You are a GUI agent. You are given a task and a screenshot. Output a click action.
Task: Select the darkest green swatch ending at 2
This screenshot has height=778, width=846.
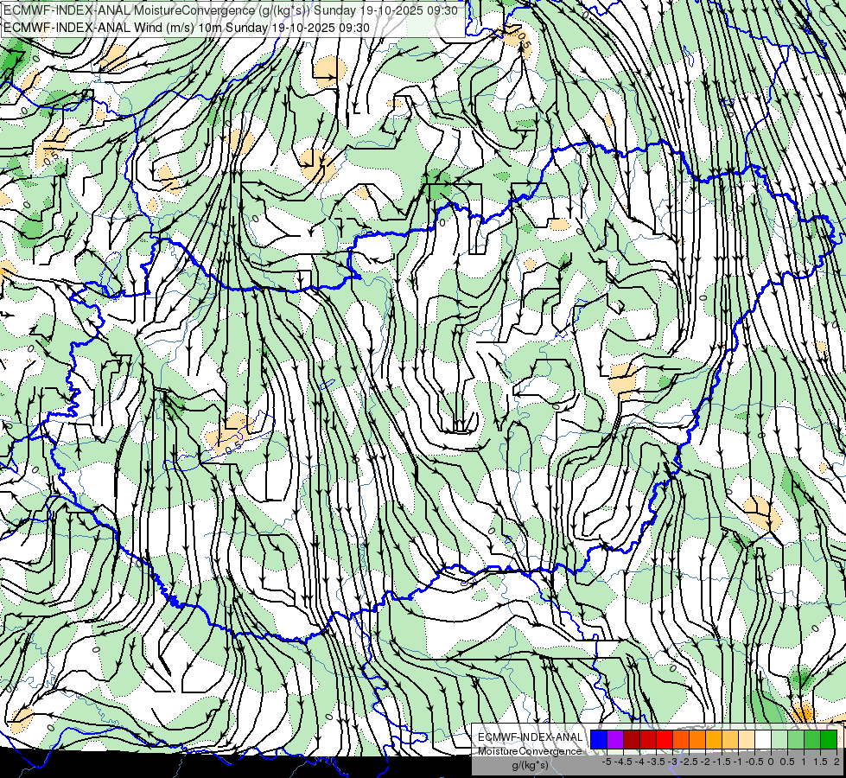point(829,740)
